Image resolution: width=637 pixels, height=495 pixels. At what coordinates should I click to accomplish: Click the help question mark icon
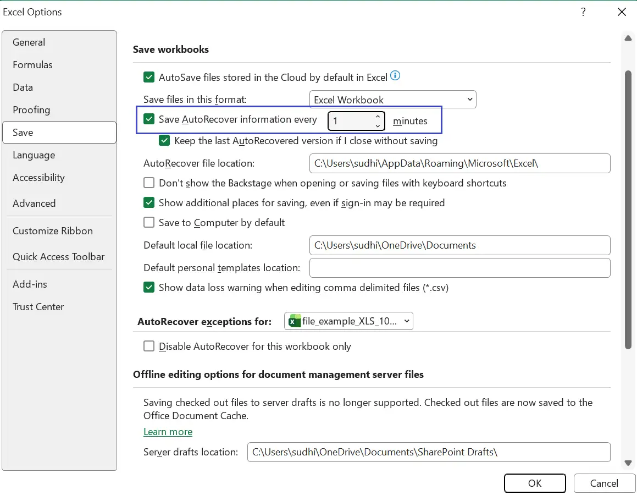click(583, 12)
